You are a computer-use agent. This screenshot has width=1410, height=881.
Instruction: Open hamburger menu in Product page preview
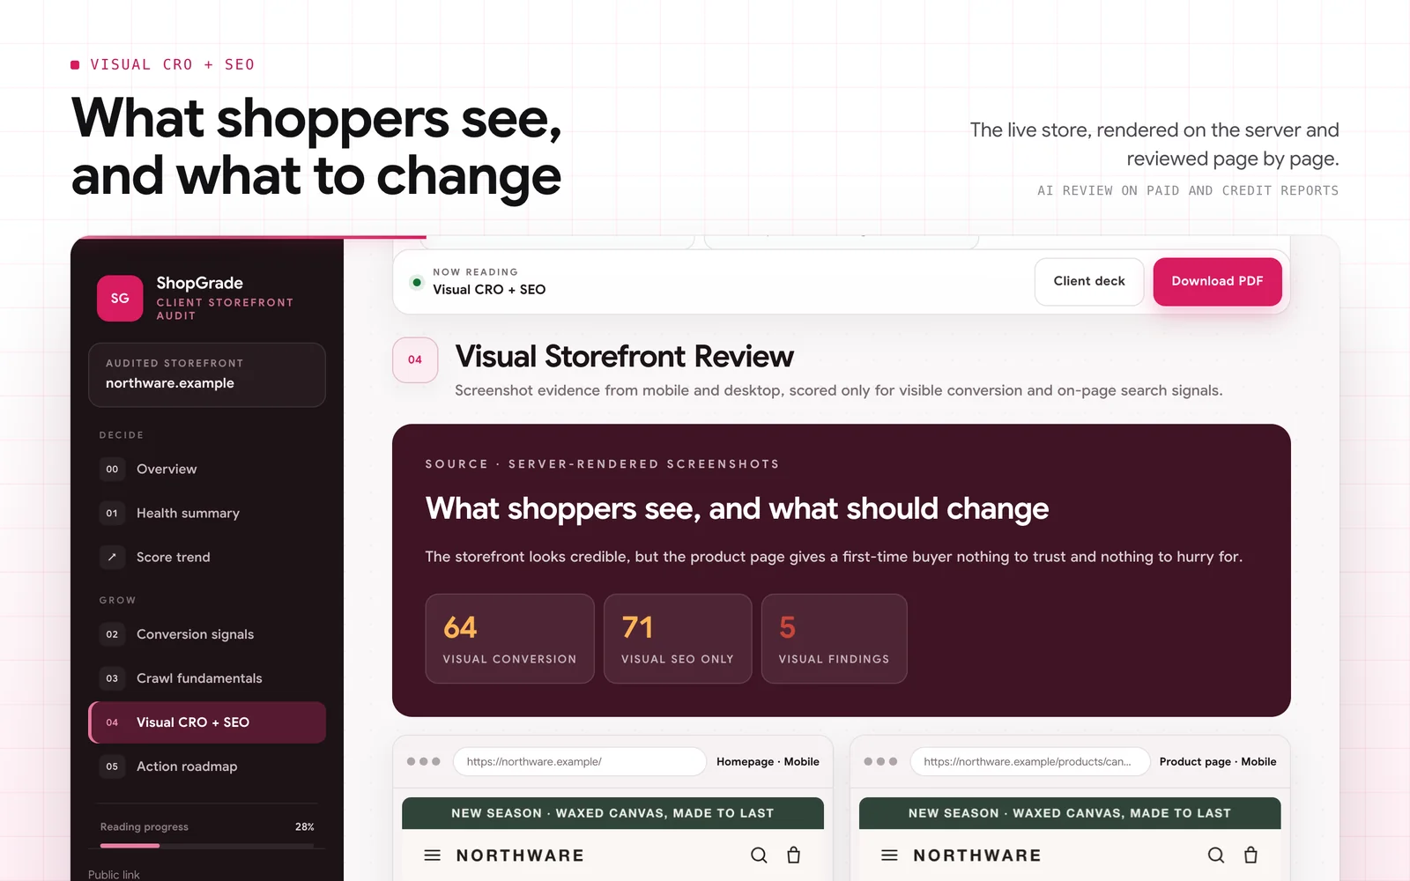point(889,855)
